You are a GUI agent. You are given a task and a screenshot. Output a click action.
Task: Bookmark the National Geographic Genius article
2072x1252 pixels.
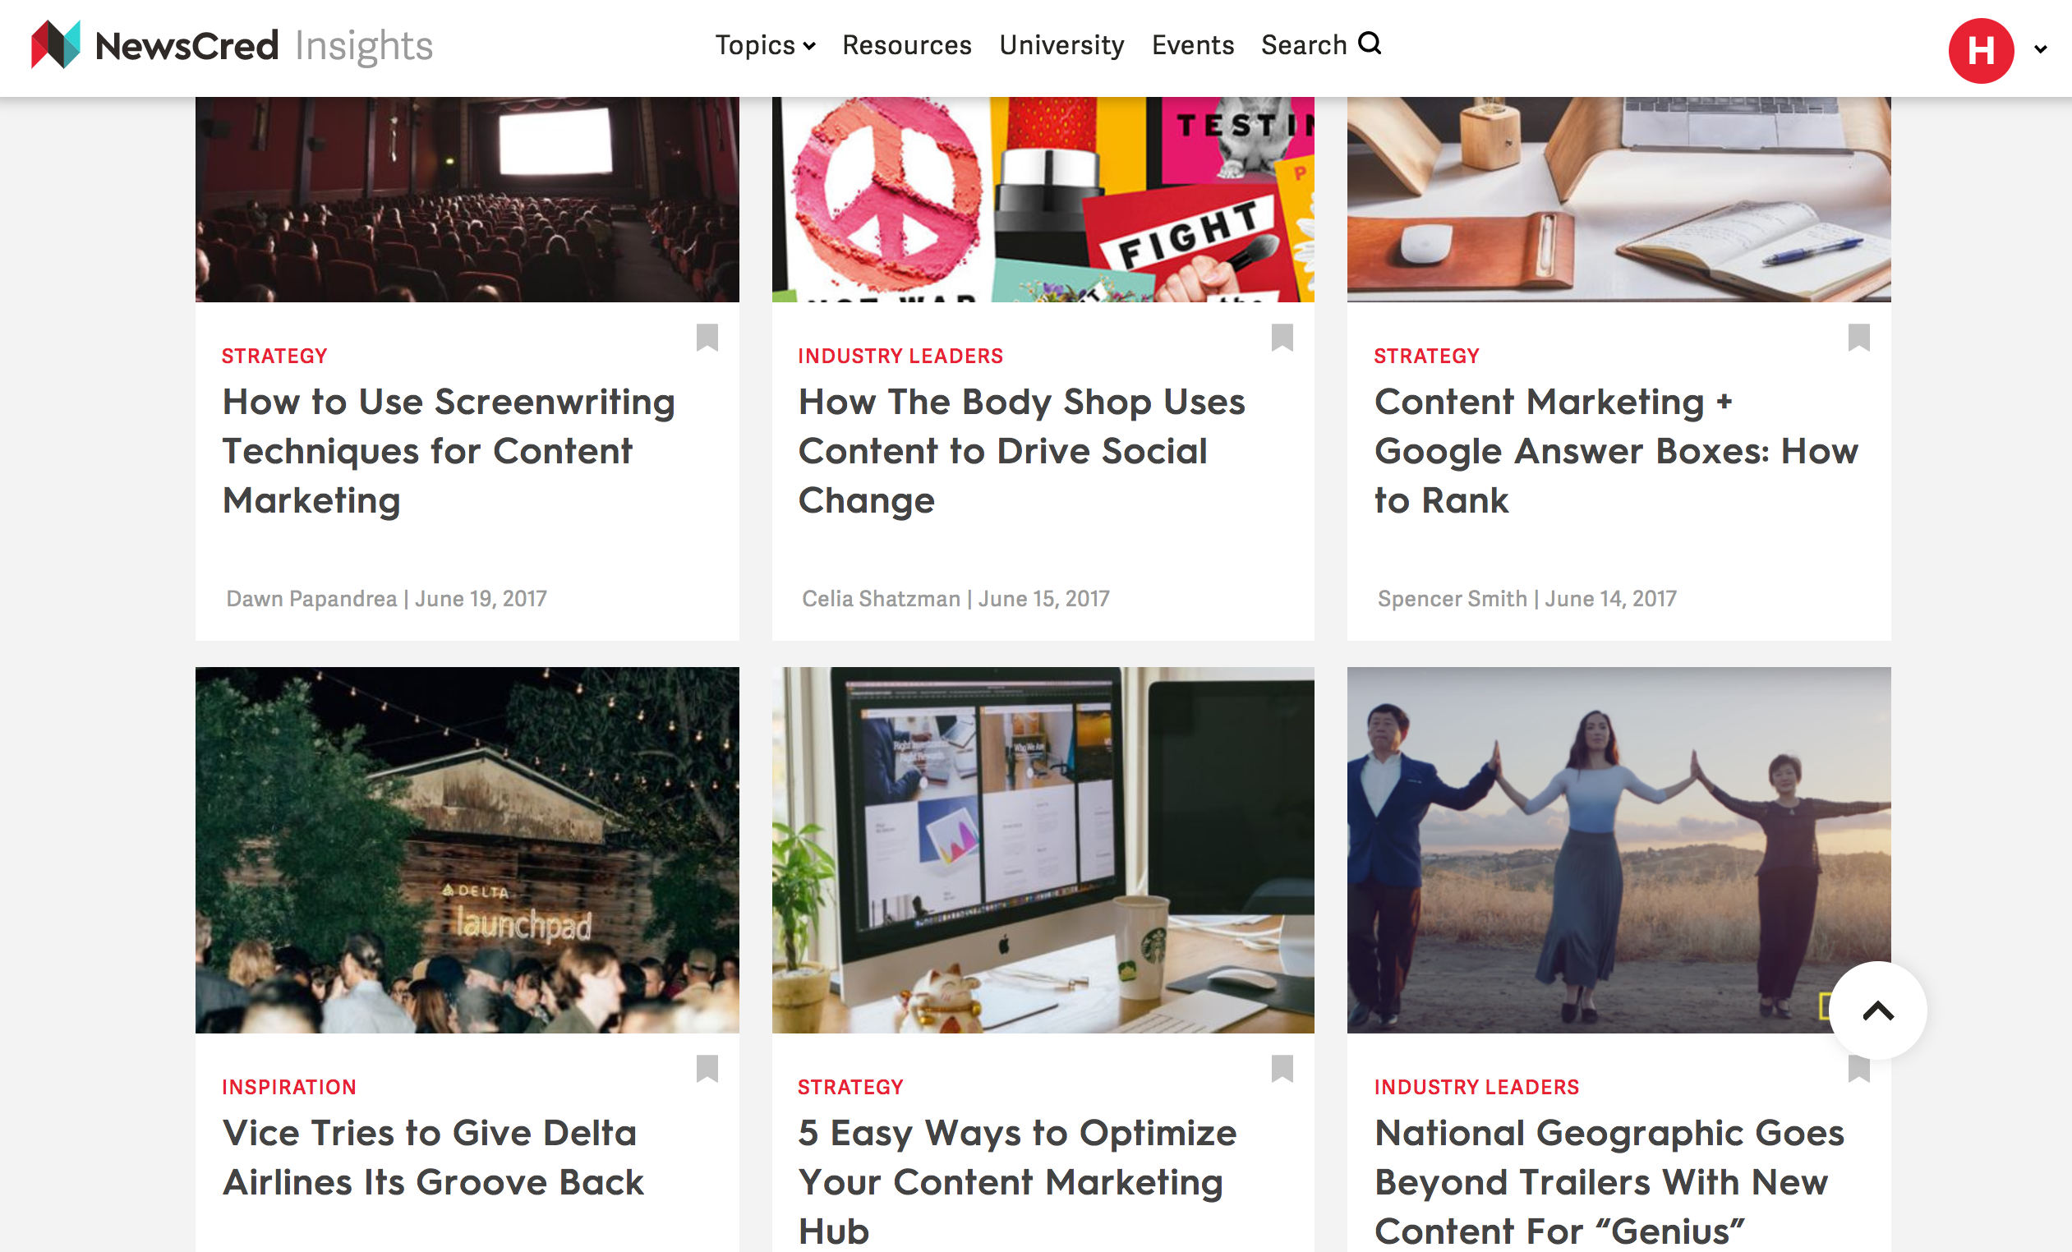pos(1858,1070)
